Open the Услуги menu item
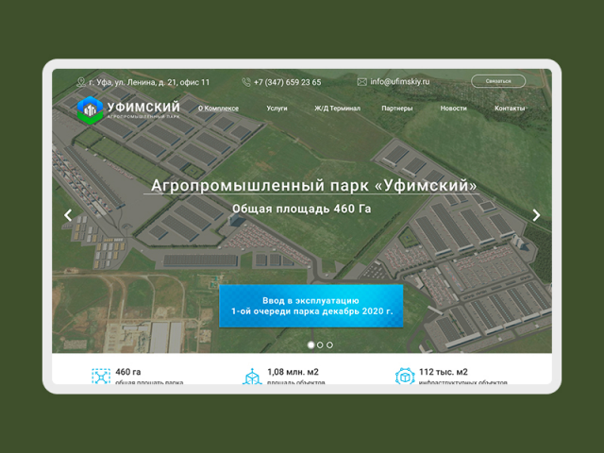The height and width of the screenshot is (453, 604). pyautogui.click(x=277, y=109)
